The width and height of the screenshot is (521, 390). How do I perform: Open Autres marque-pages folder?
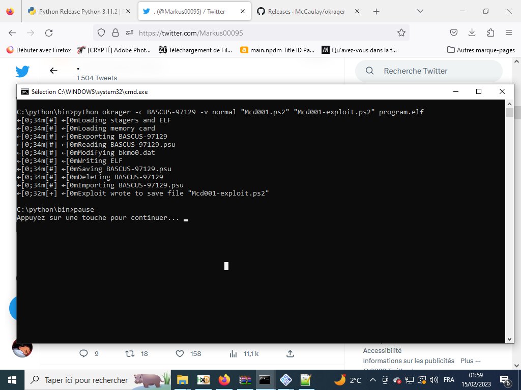pos(481,50)
